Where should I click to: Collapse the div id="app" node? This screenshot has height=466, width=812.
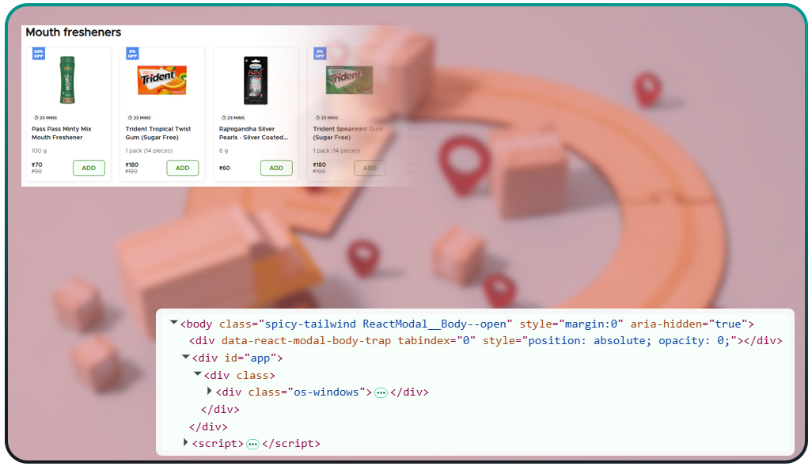184,358
